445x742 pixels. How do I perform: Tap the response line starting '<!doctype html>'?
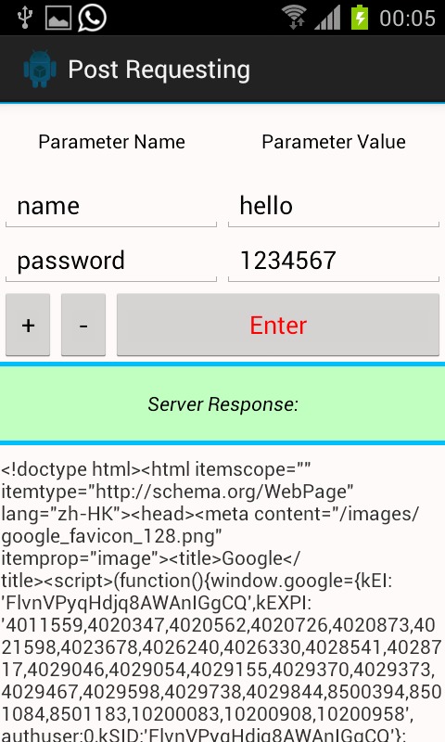(156, 469)
